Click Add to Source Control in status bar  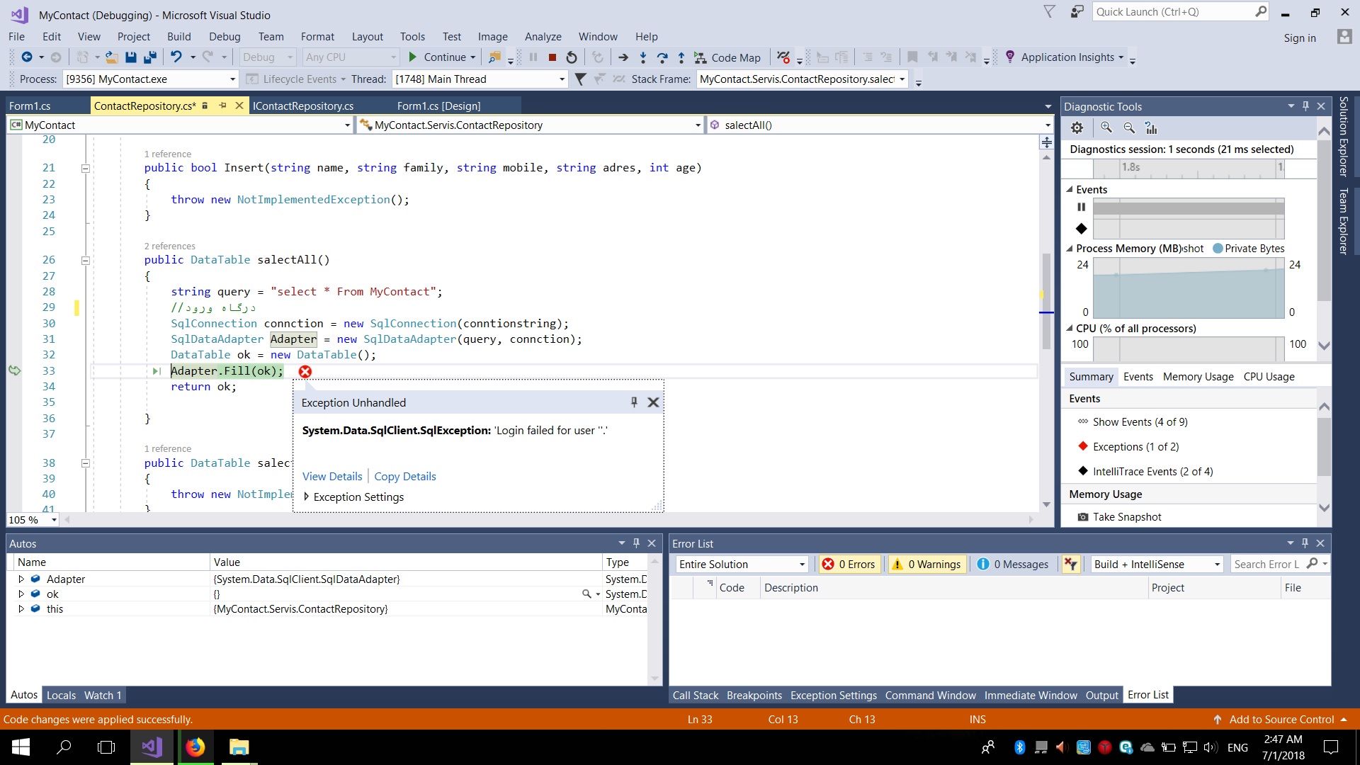(1281, 720)
